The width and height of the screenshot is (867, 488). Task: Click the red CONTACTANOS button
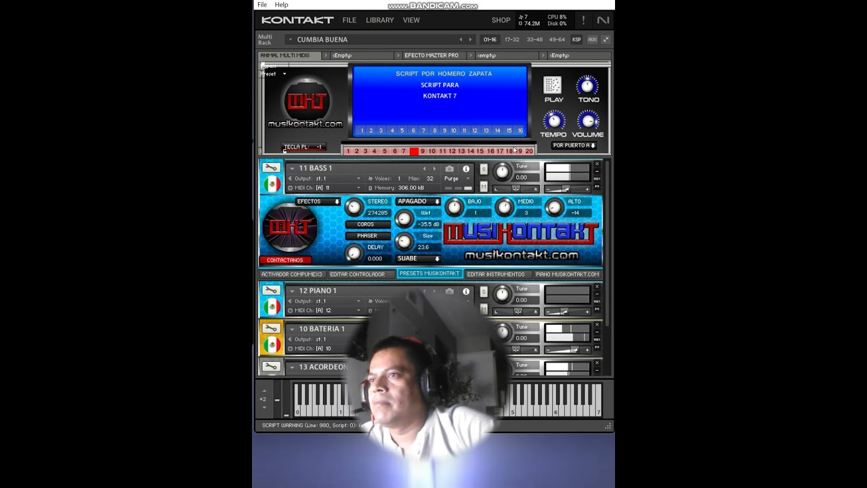pos(284,260)
